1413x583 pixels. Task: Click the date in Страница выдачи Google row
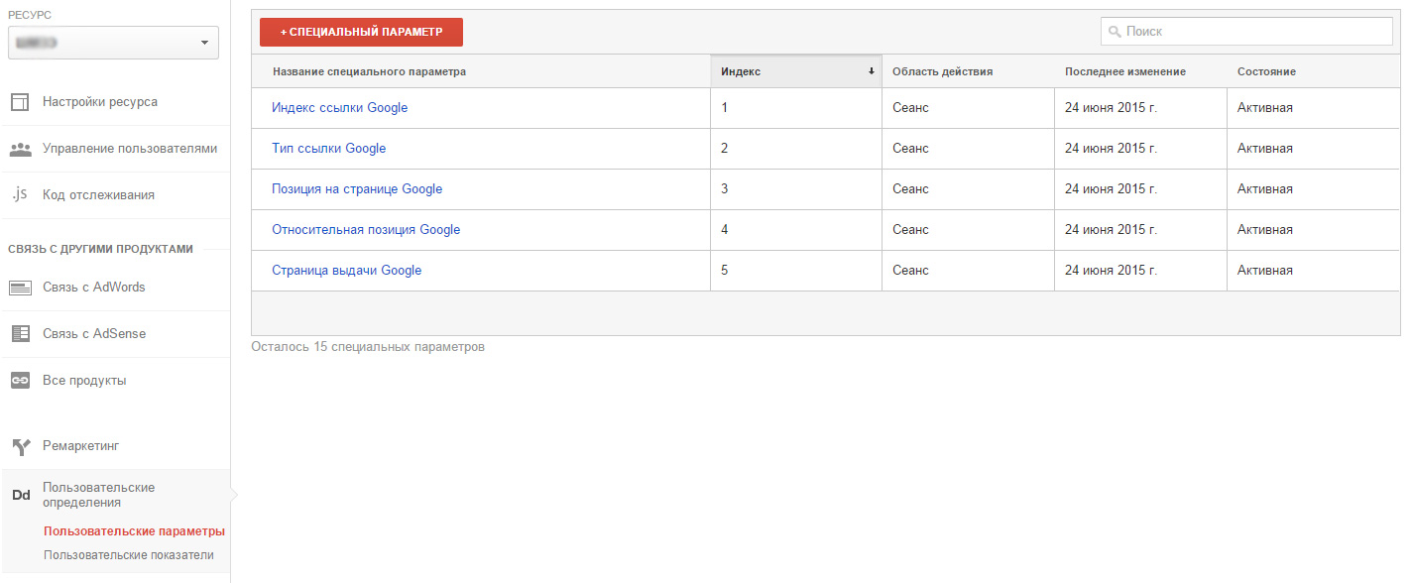(x=1111, y=271)
